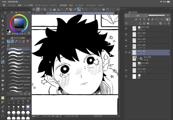Viewport: 173px width, 120px height.
Task: Select the Text tool
Action: [x=3, y=111]
